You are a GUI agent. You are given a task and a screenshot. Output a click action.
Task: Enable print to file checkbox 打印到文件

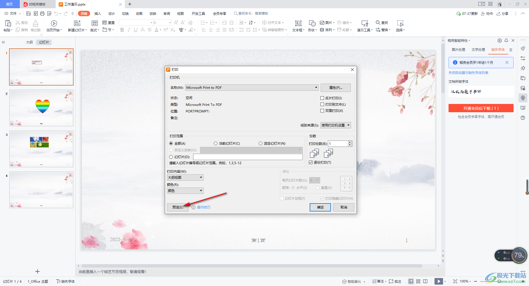pos(322,105)
